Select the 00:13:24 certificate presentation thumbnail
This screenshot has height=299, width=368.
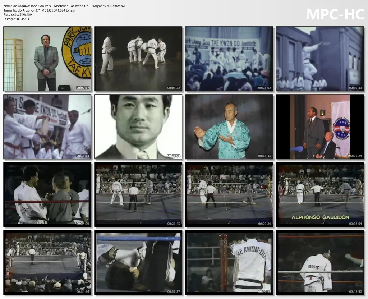47,126
